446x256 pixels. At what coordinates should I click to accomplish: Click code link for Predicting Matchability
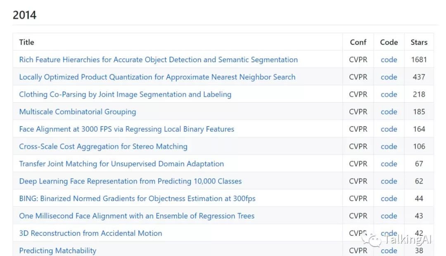pos(389,251)
